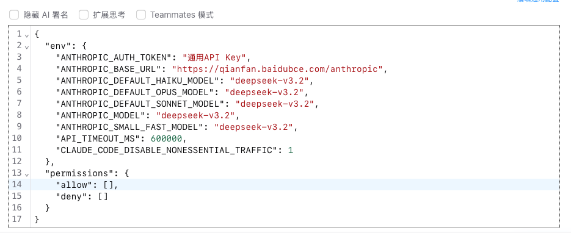Click line number 5 in the gutter

[x=20, y=80]
